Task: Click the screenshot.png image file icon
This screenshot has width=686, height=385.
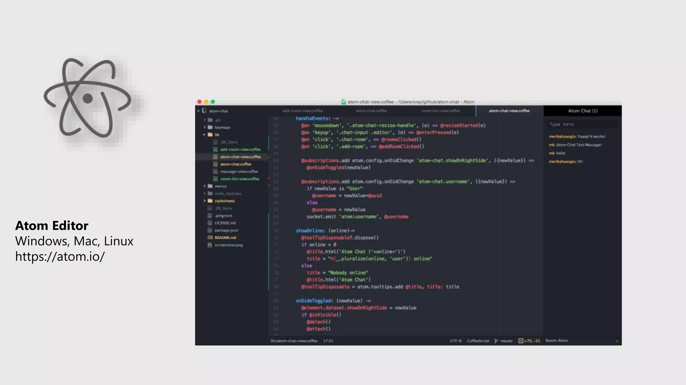Action: (210, 245)
